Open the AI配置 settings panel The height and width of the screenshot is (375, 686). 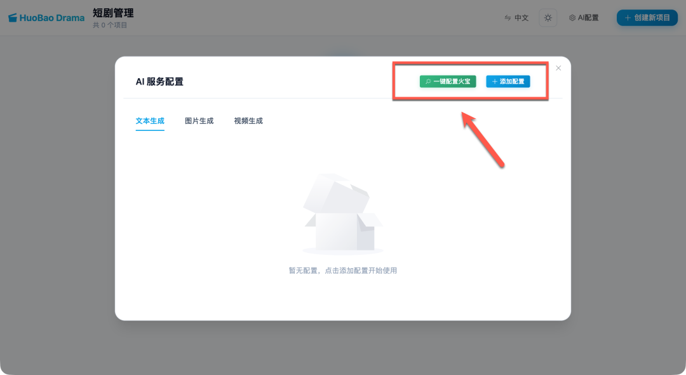(x=583, y=18)
